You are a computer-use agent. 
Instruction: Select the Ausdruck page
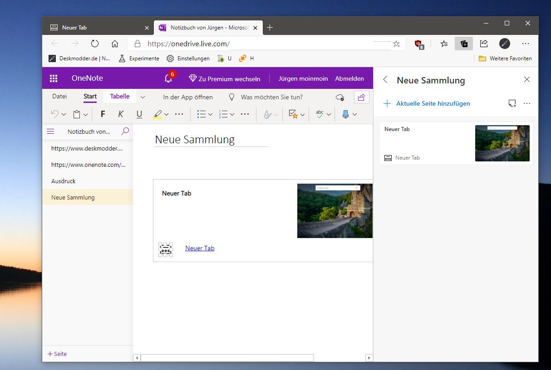88,181
